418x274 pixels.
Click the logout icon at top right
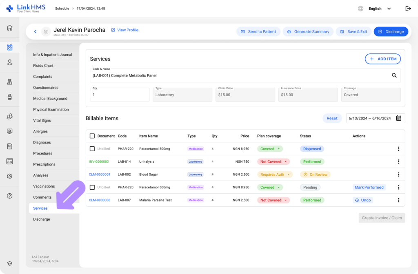(x=408, y=9)
